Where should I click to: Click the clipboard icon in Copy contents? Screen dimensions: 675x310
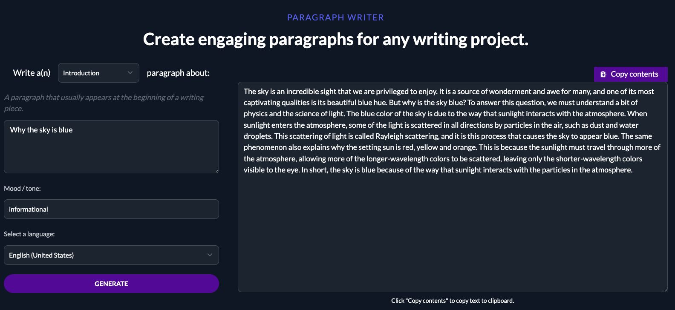coord(603,74)
